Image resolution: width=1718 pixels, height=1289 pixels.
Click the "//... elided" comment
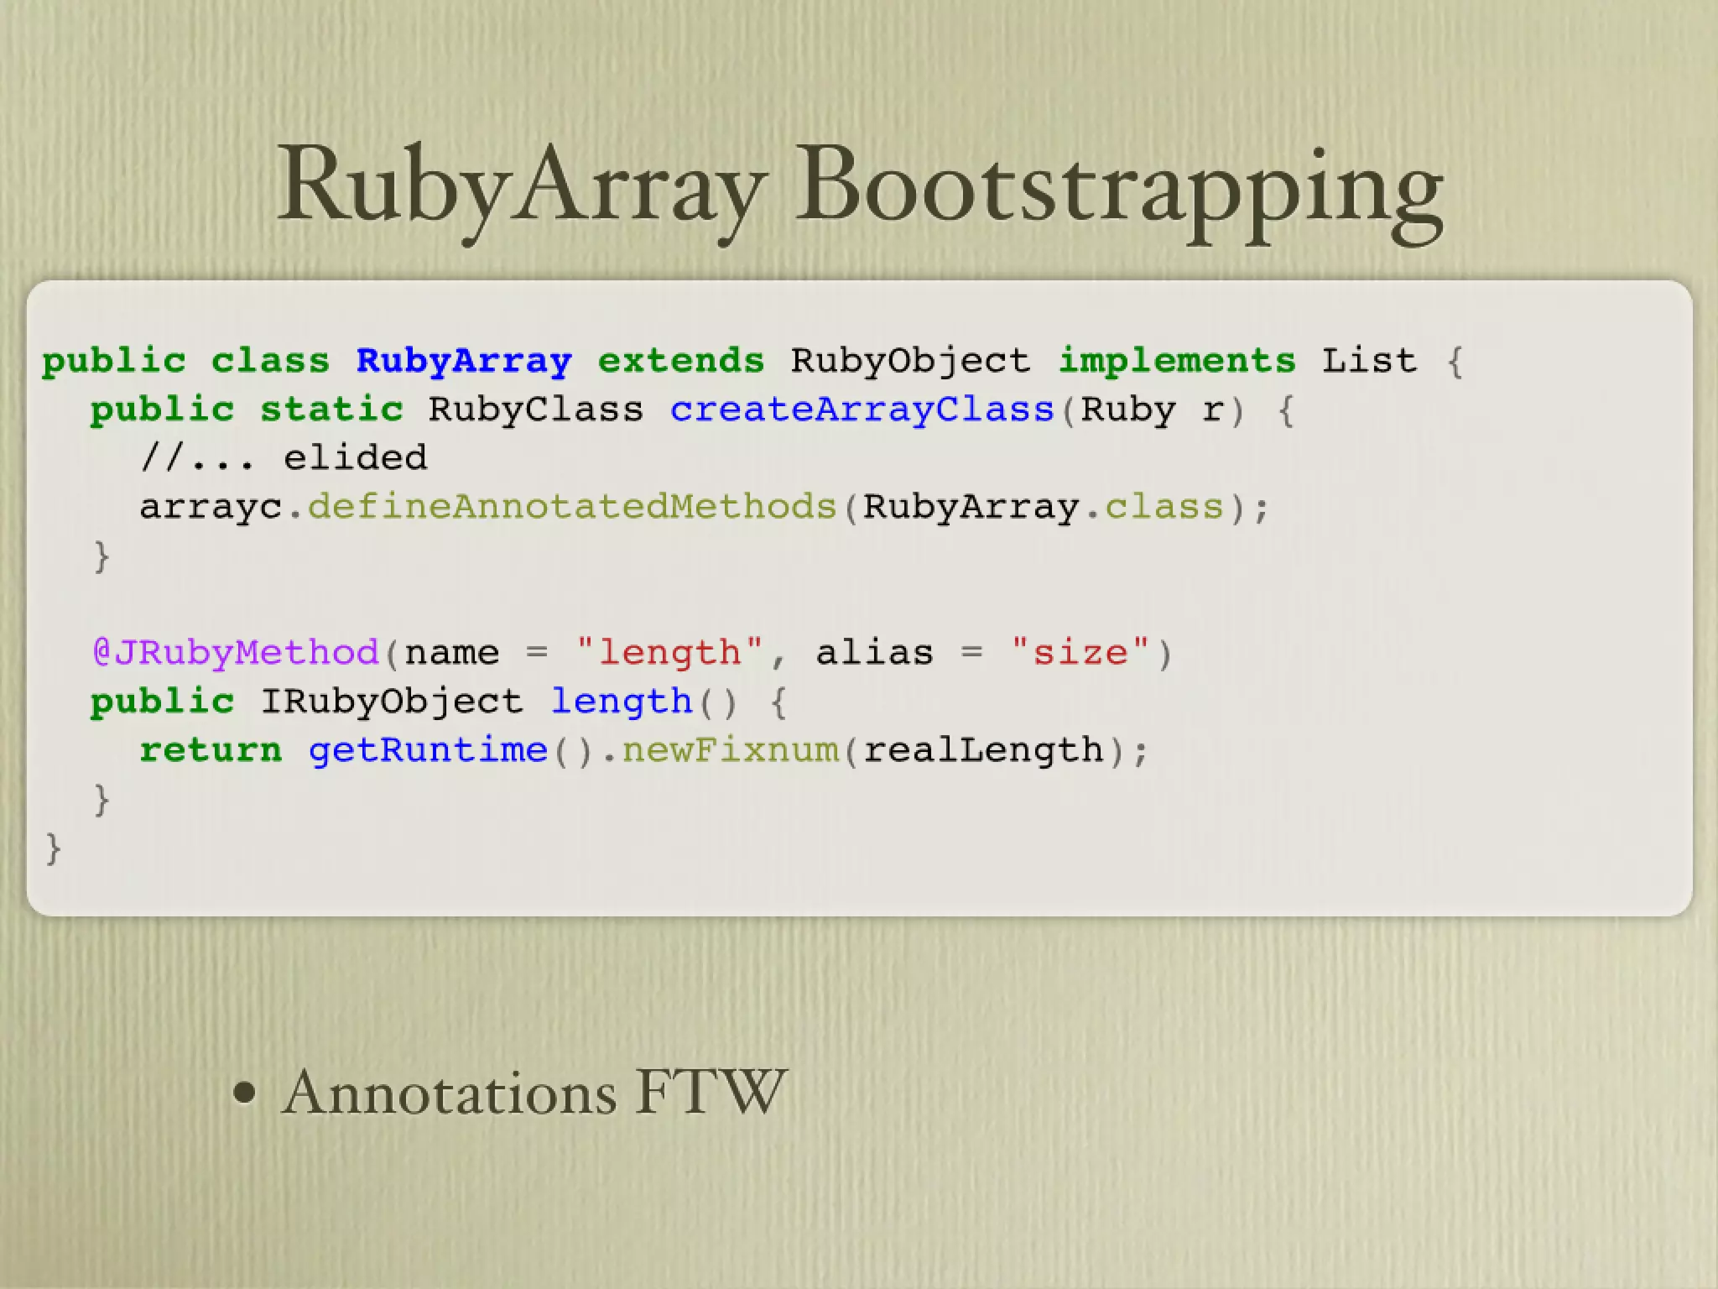point(284,458)
